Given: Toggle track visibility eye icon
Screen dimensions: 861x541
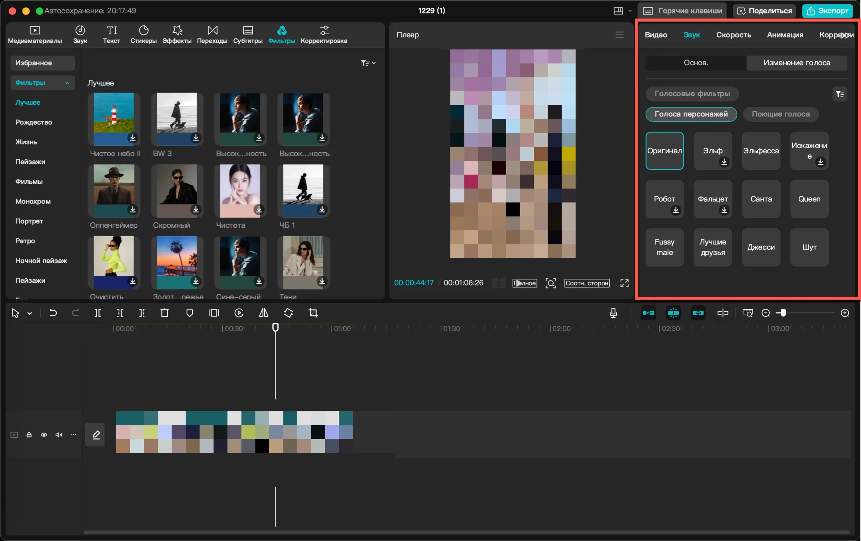Looking at the screenshot, I should 44,434.
